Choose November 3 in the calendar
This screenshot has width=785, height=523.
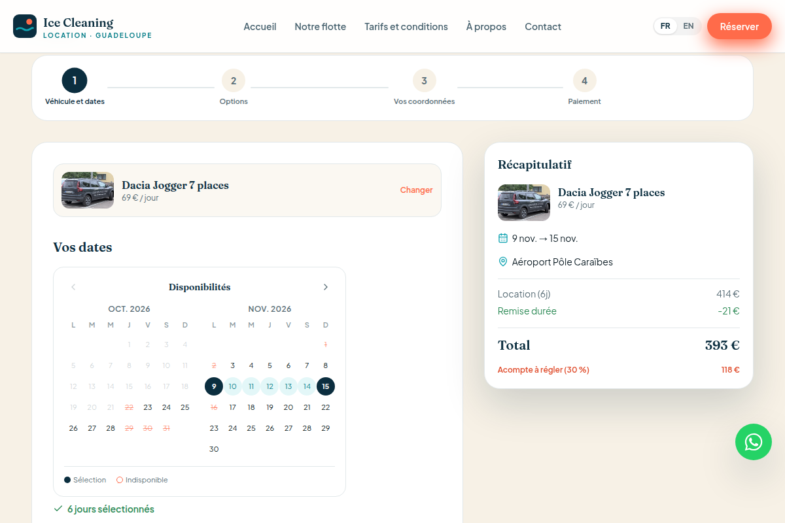pos(232,365)
